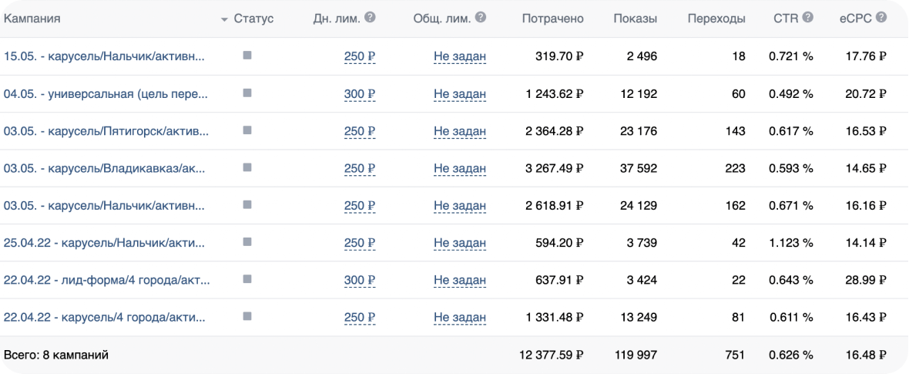Toggle status square for 04.05. универсальная campaign
Screen dimensions: 909x374
click(247, 93)
